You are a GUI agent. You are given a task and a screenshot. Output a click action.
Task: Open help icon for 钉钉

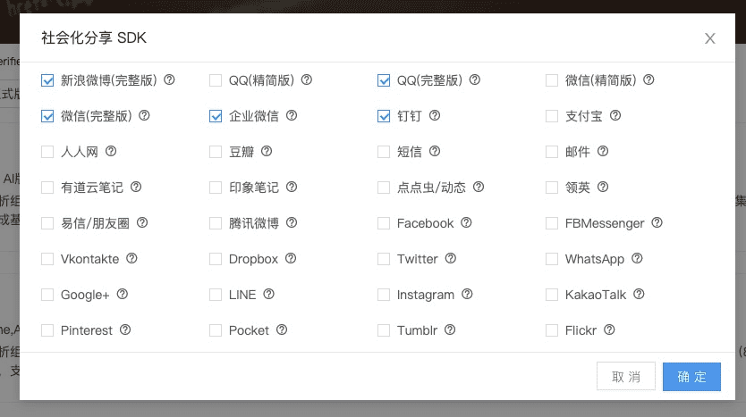(x=435, y=115)
